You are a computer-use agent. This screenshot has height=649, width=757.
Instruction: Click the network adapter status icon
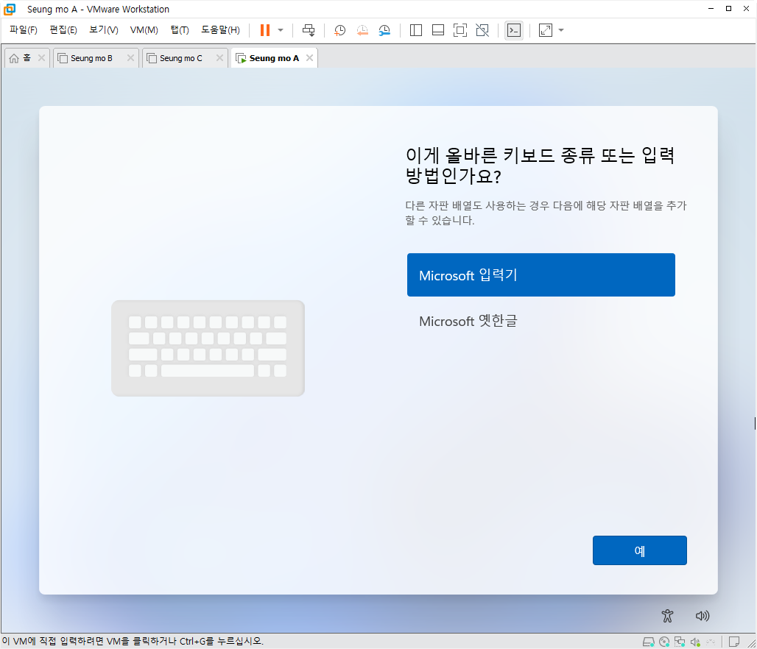pos(680,642)
